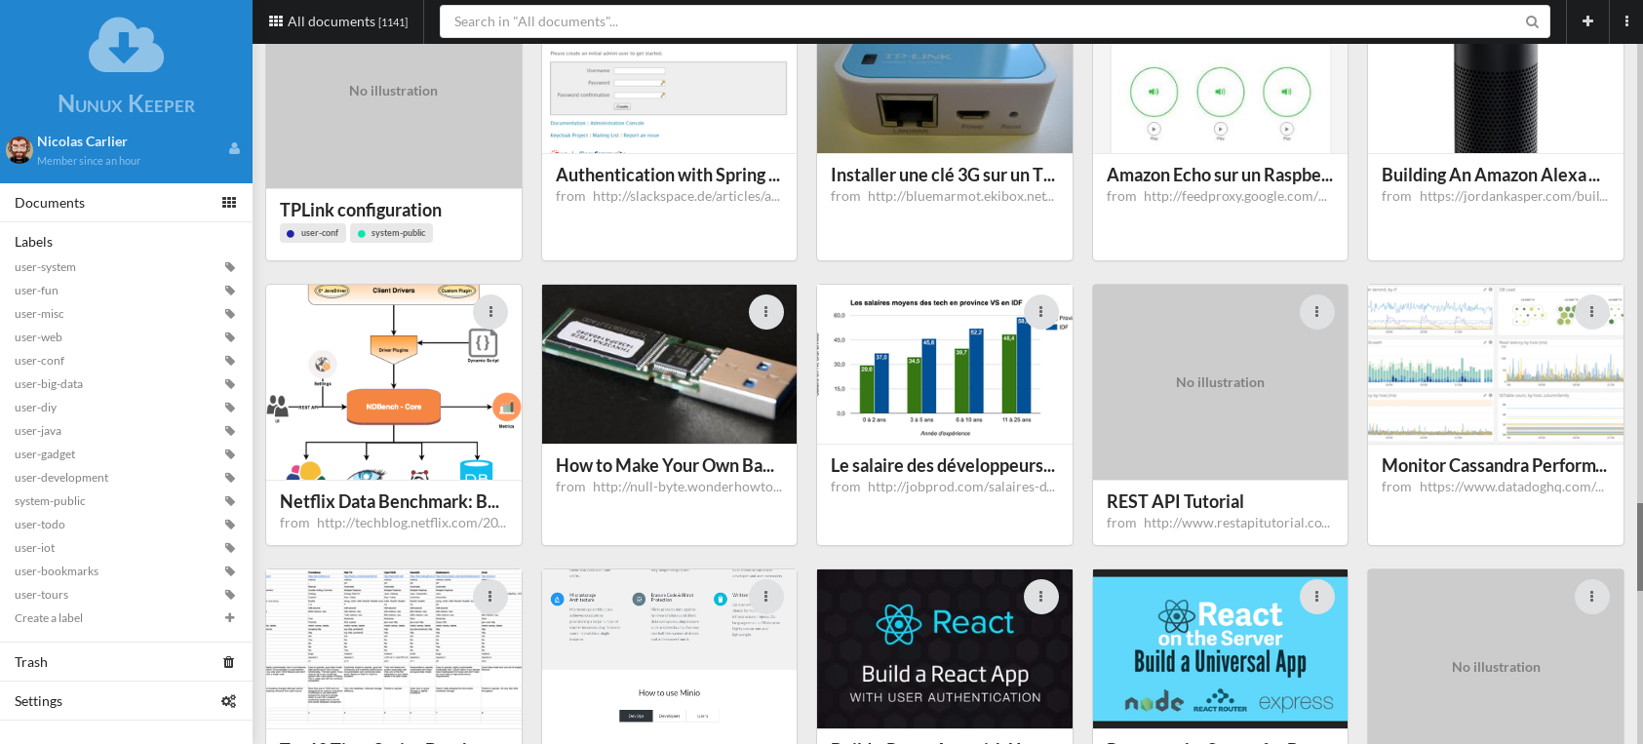Open options menu on How to Make Your Own Ba... card
1643x744 pixels.
[x=766, y=312]
